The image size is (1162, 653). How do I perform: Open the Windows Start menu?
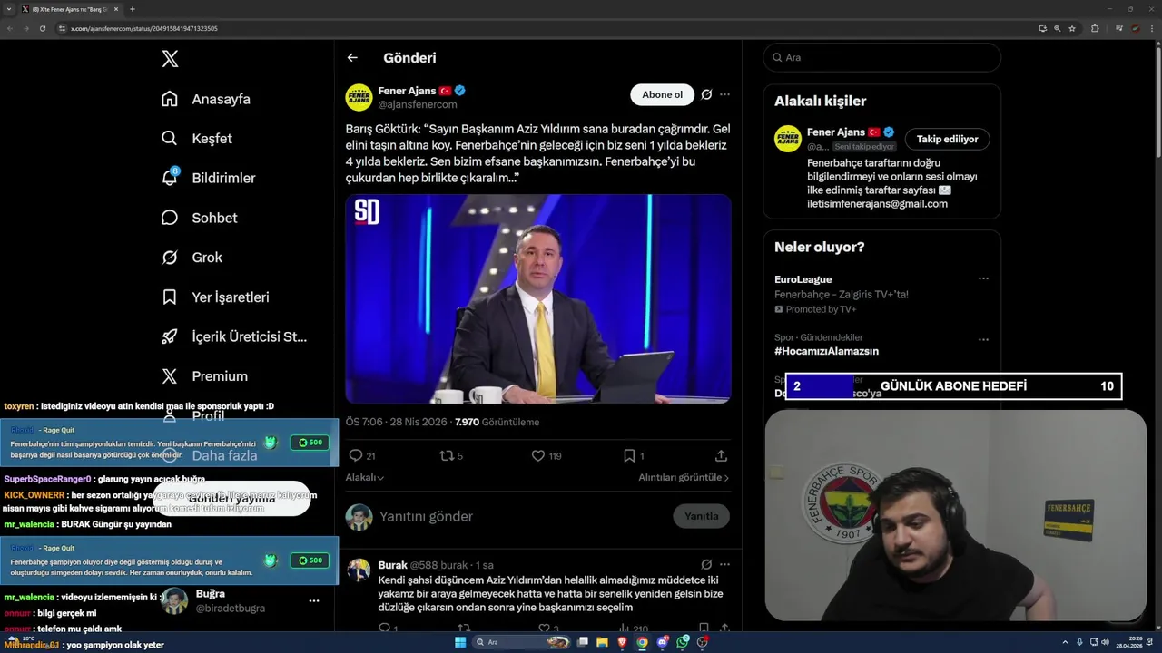point(460,642)
